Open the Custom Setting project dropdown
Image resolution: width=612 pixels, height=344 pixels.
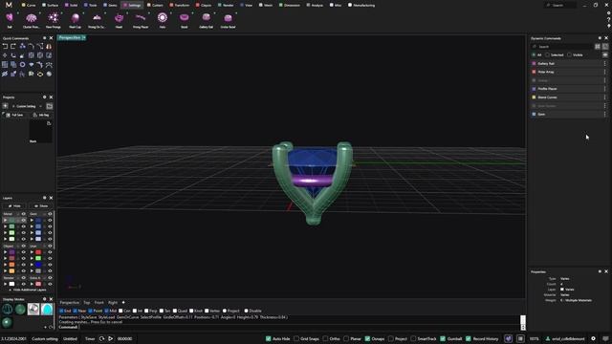(28, 106)
